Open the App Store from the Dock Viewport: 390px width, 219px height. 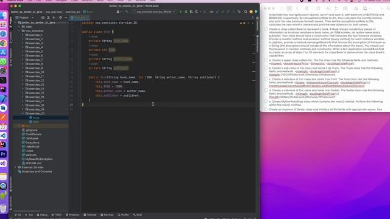click(3, 52)
